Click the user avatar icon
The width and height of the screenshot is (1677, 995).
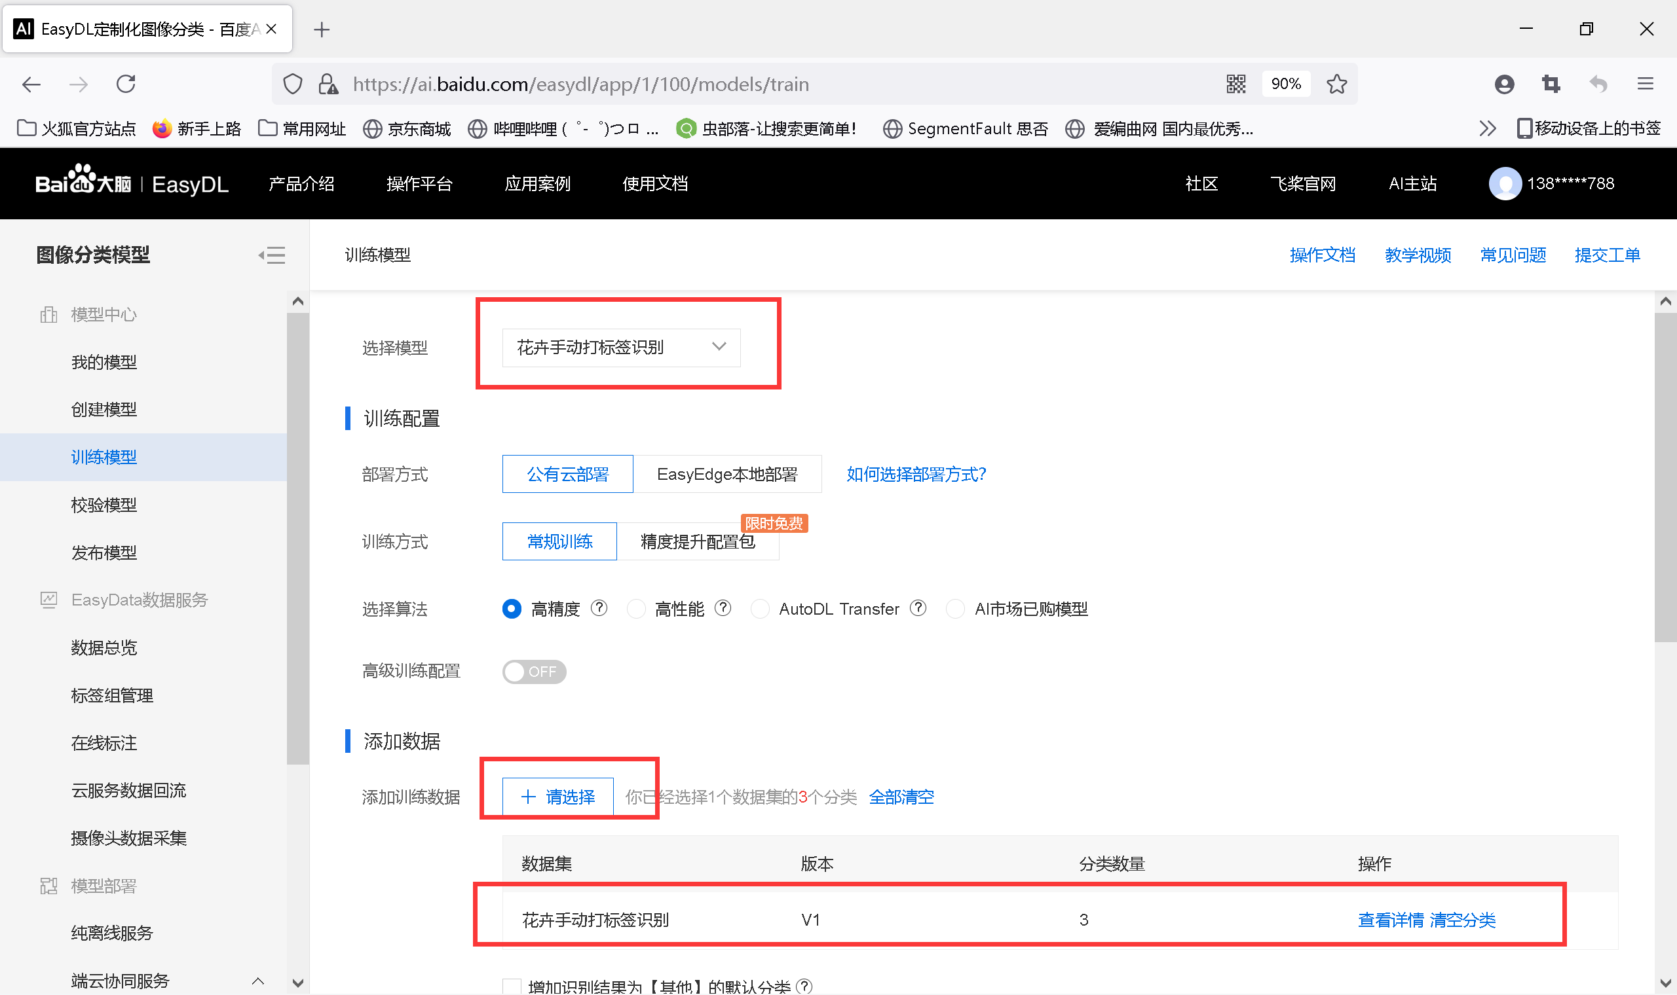pos(1505,183)
